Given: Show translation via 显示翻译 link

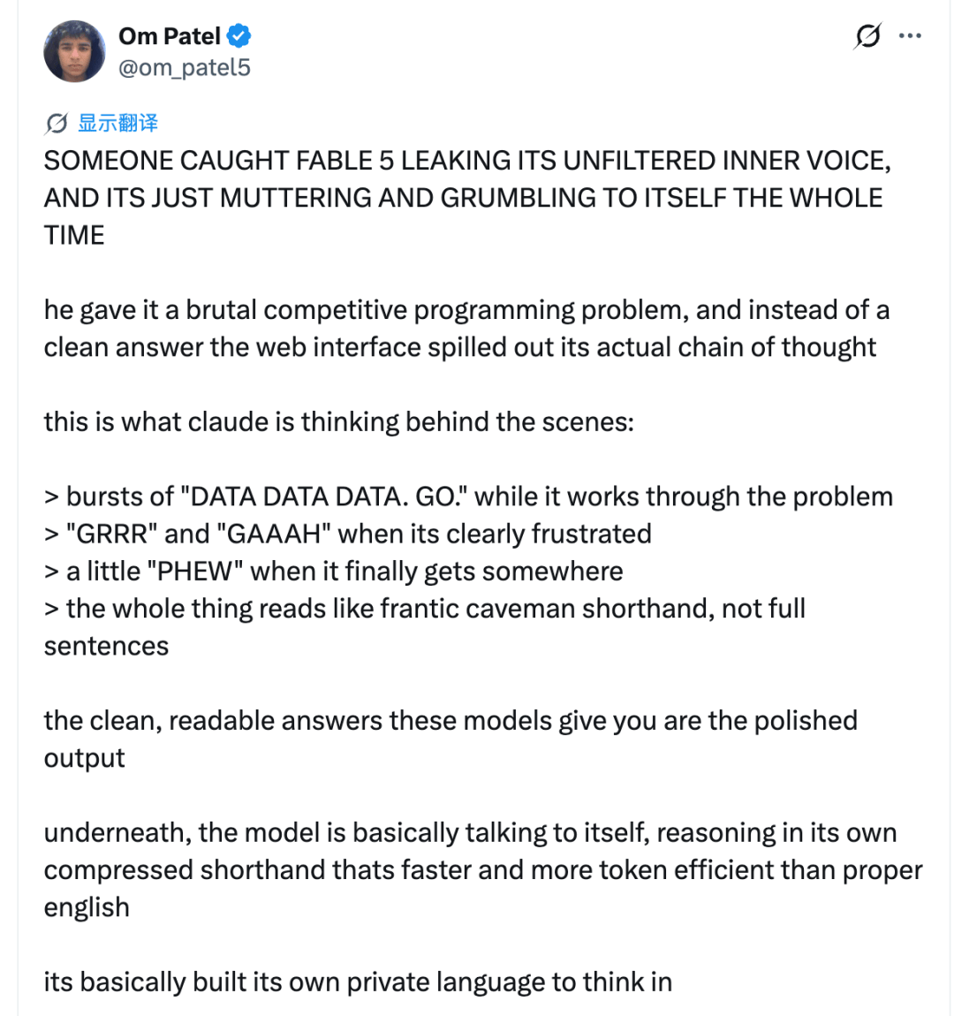Looking at the screenshot, I should click(117, 123).
